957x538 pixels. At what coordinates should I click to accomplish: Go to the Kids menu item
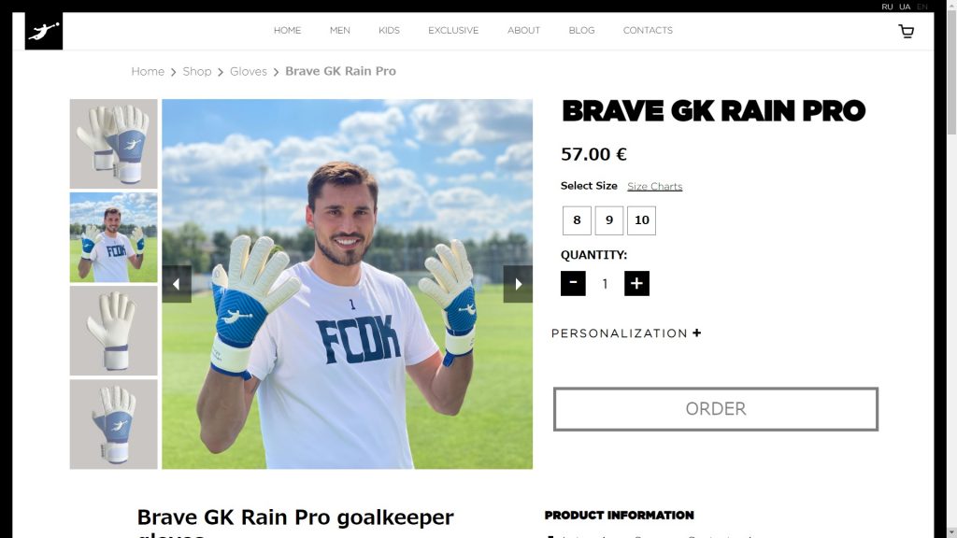pos(389,31)
